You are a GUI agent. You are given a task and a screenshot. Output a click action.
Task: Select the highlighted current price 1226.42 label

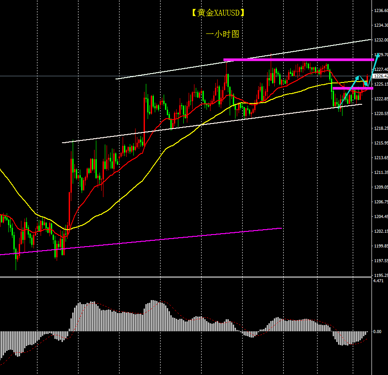click(380, 76)
